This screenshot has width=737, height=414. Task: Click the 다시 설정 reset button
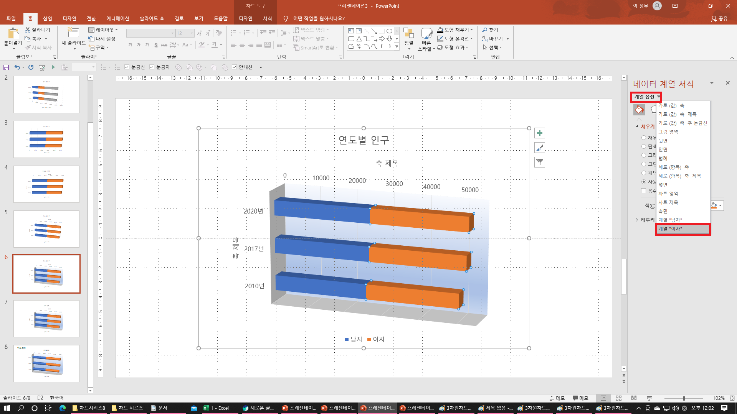102,39
